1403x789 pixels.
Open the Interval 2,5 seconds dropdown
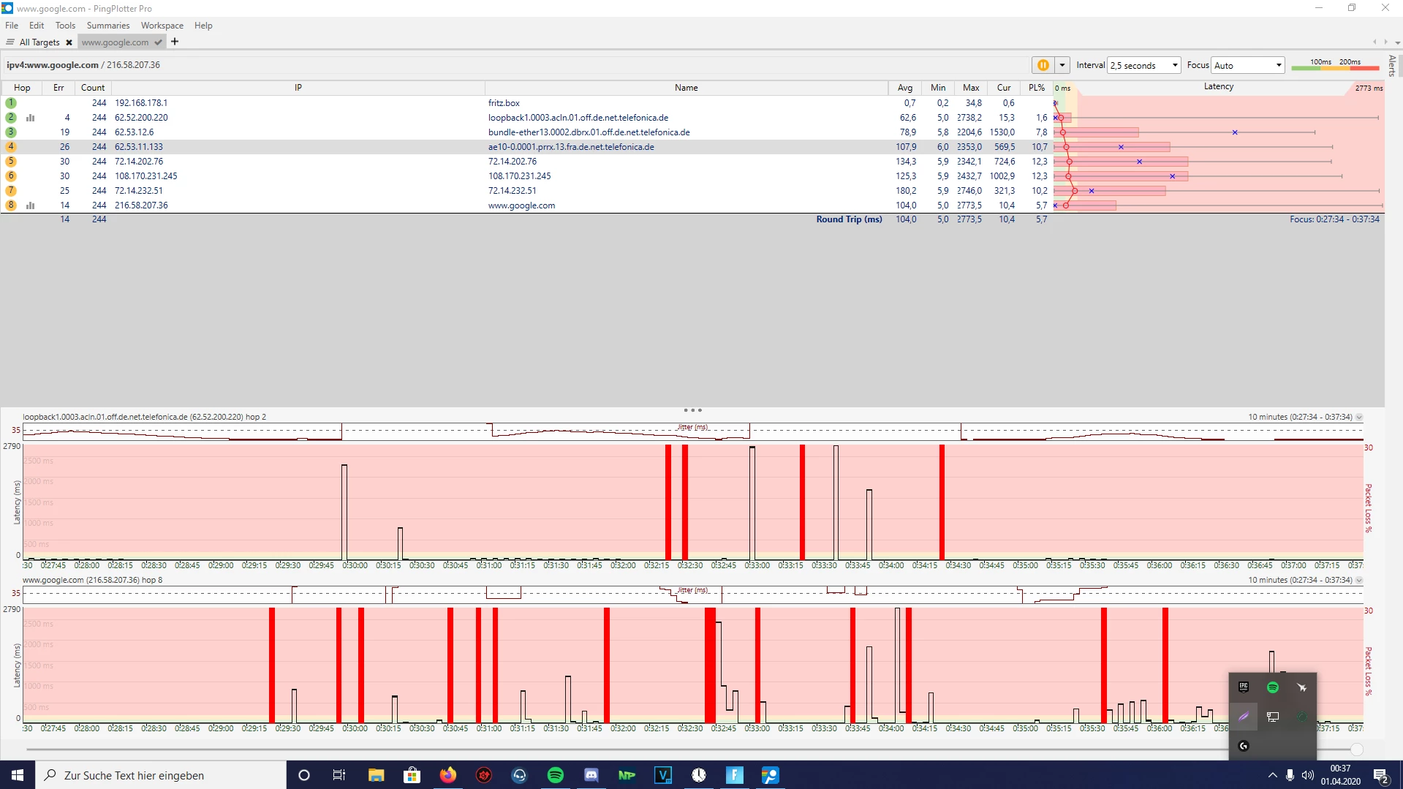(x=1143, y=65)
